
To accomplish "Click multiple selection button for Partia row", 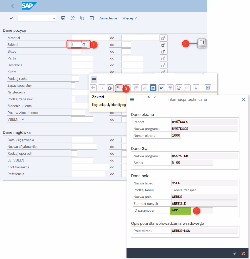I will click(x=163, y=58).
